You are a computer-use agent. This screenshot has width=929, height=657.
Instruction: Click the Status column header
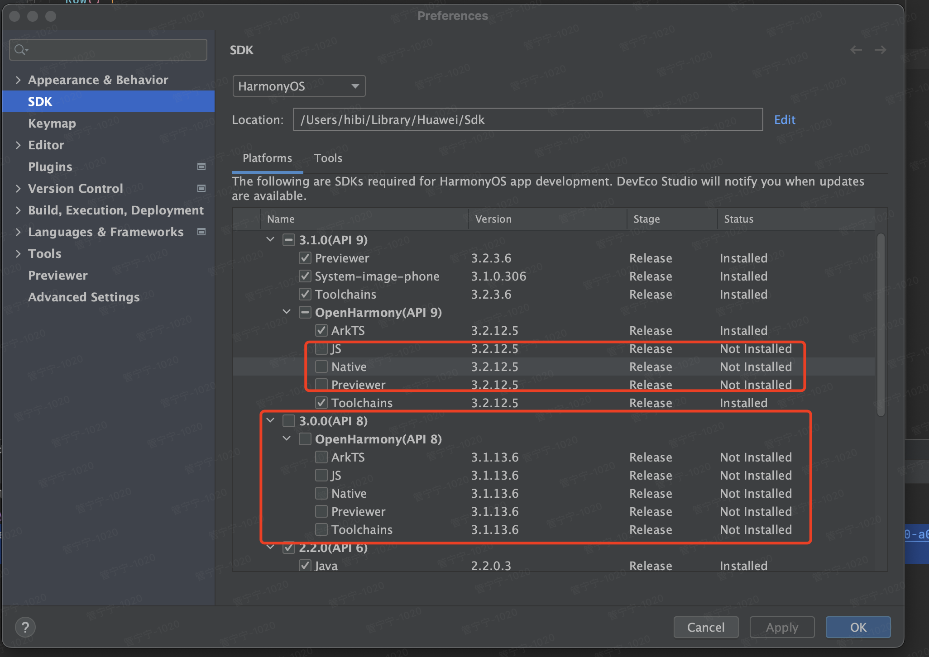coord(797,219)
